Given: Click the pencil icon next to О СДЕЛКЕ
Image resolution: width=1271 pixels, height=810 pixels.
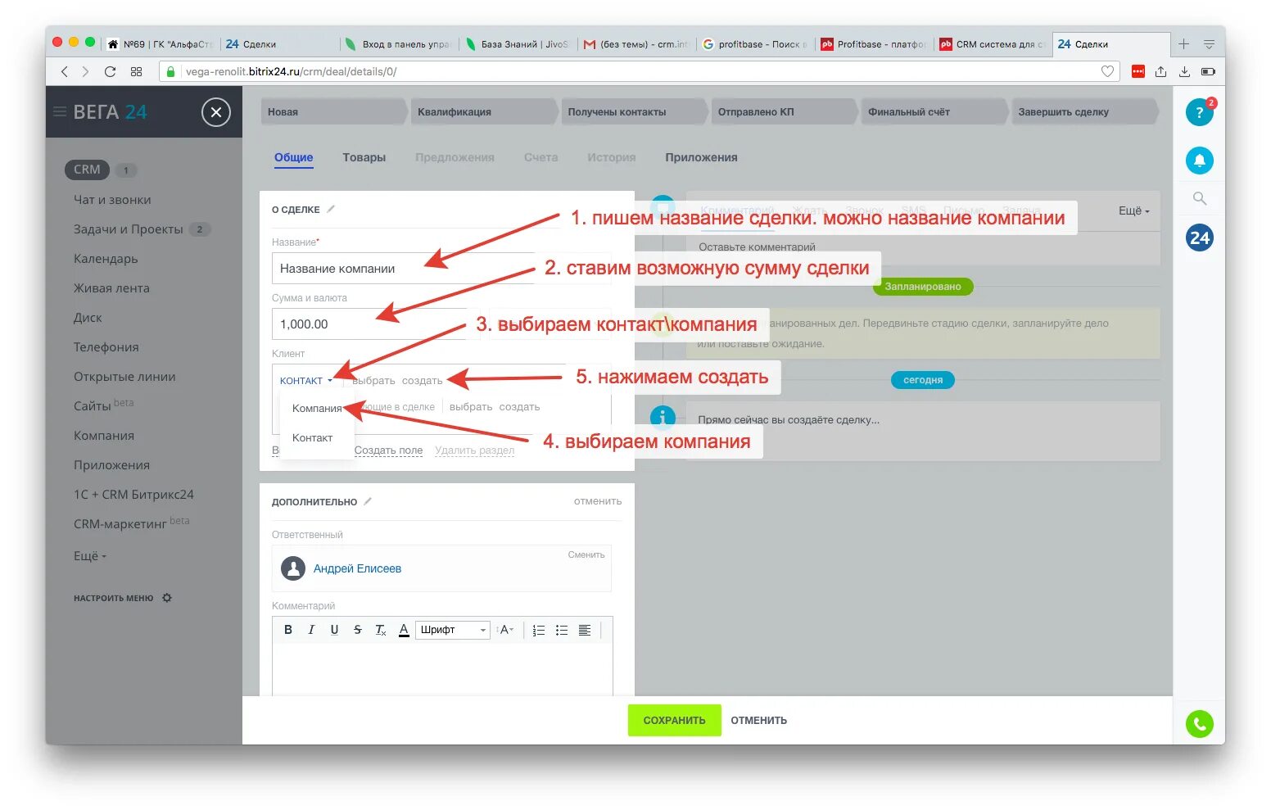Looking at the screenshot, I should pyautogui.click(x=331, y=210).
